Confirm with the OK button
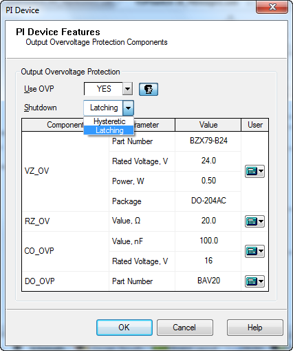This screenshot has width=293, height=351. [x=124, y=328]
